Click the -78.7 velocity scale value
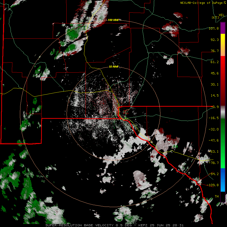 (x=214, y=163)
